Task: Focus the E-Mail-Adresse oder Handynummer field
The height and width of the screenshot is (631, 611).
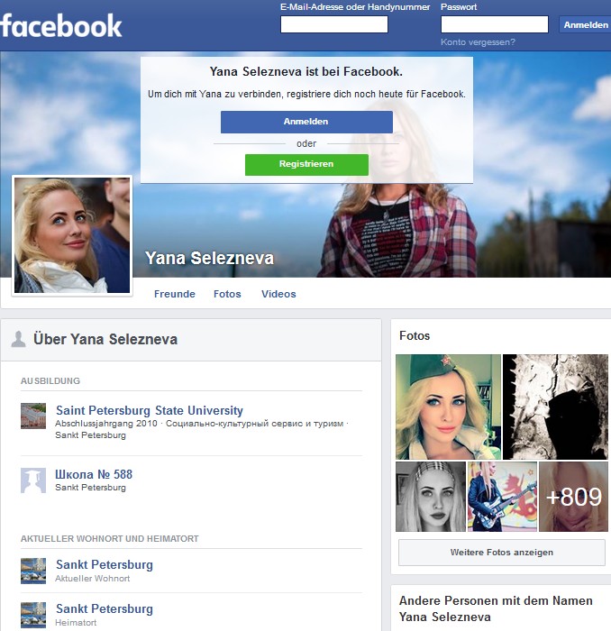Action: (333, 24)
